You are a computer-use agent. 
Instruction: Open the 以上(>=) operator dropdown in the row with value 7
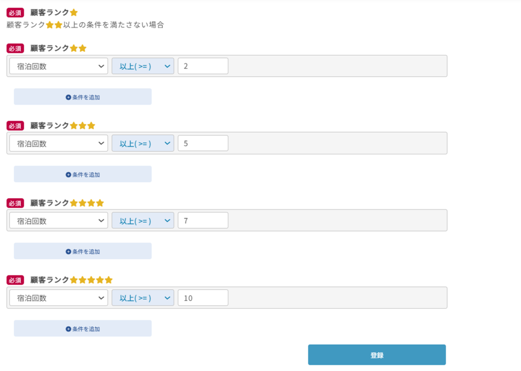[x=143, y=221]
